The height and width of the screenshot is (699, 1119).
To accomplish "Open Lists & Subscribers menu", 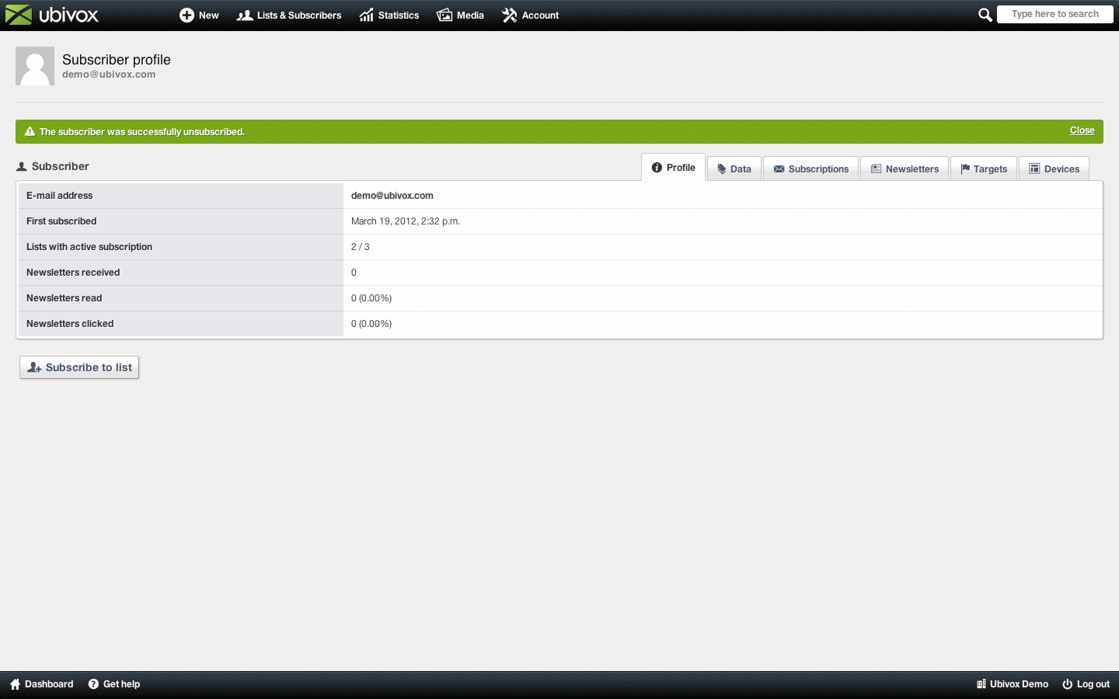I will (289, 16).
